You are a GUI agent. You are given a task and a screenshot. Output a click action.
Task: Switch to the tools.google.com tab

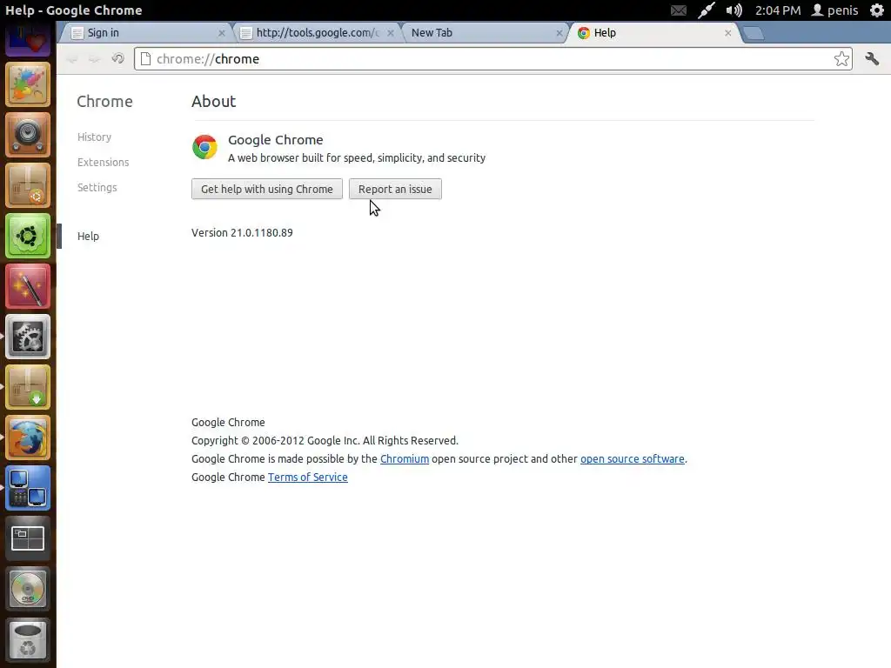coord(316,33)
